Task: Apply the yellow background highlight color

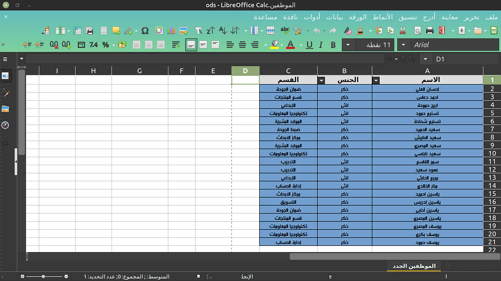Action: tap(274, 45)
